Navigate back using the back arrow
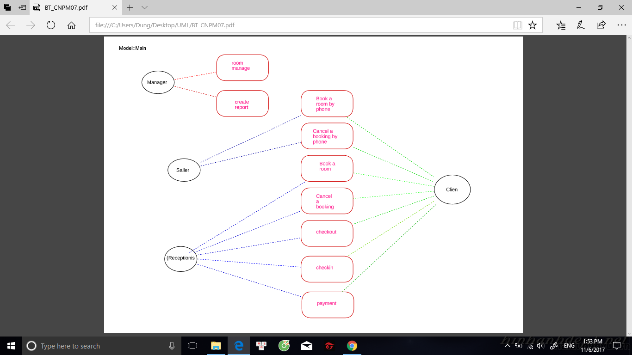The height and width of the screenshot is (355, 632). click(10, 25)
